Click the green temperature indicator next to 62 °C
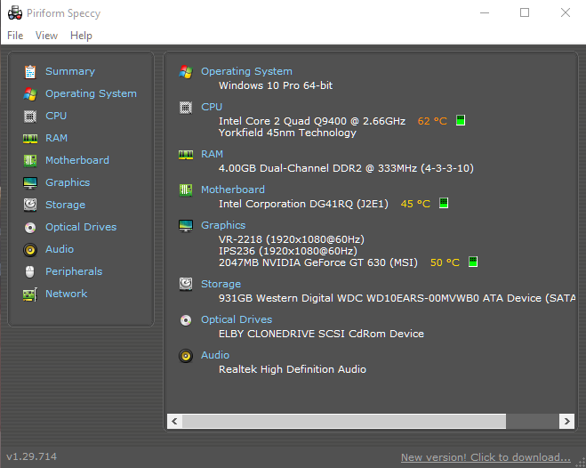The width and height of the screenshot is (586, 468). click(x=461, y=120)
